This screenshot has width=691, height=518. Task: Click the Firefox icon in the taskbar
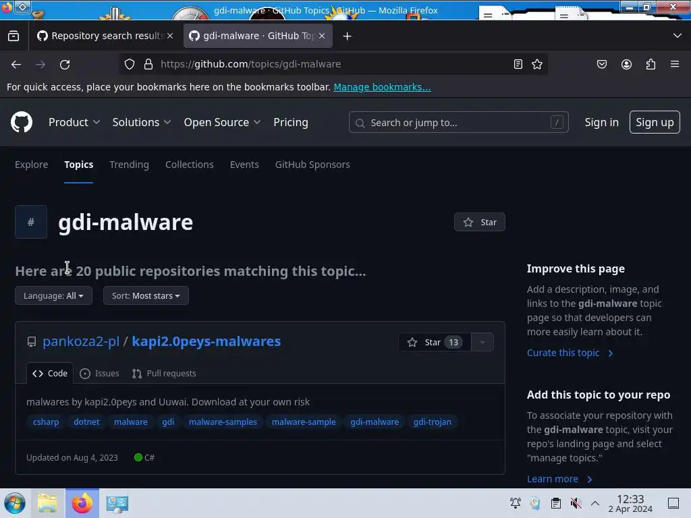pyautogui.click(x=82, y=503)
